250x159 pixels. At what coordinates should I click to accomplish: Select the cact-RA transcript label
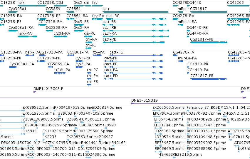tap(110, 34)
